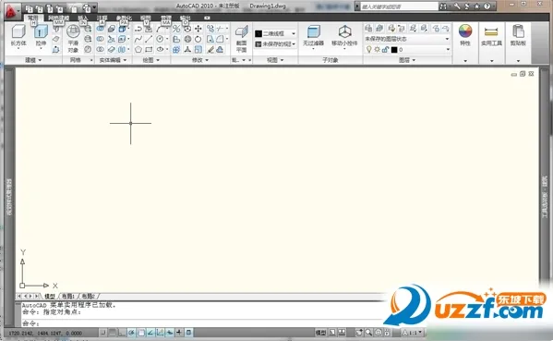
Task: Toggle Snap mode in status bar
Action: 102,332
